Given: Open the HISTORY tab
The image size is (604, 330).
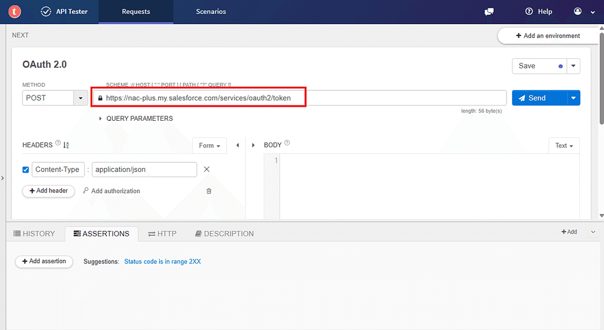Looking at the screenshot, I should [34, 233].
